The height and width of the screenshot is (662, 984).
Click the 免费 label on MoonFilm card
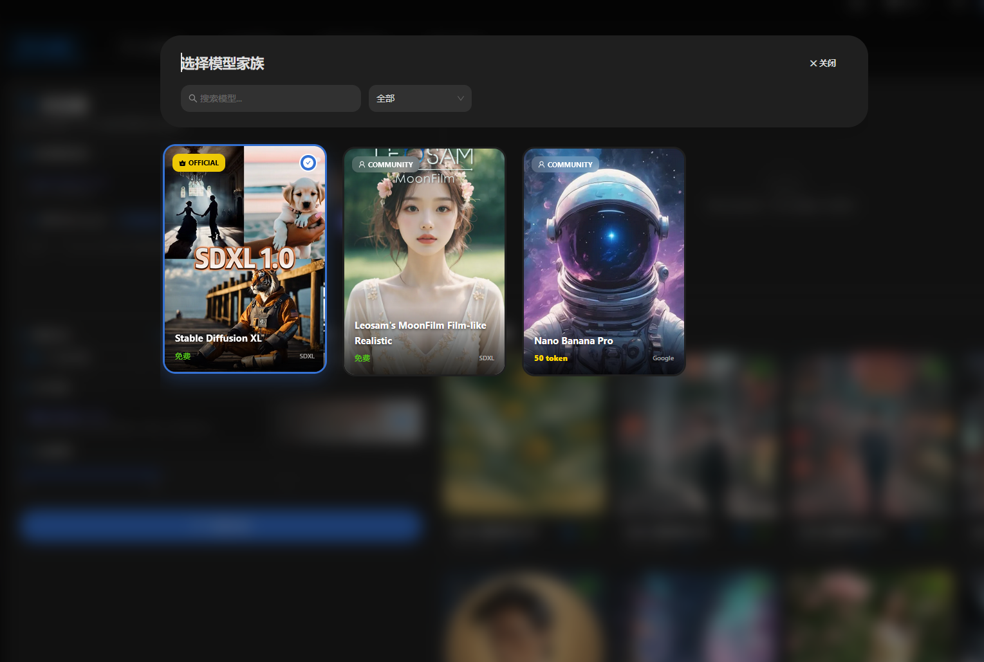362,358
